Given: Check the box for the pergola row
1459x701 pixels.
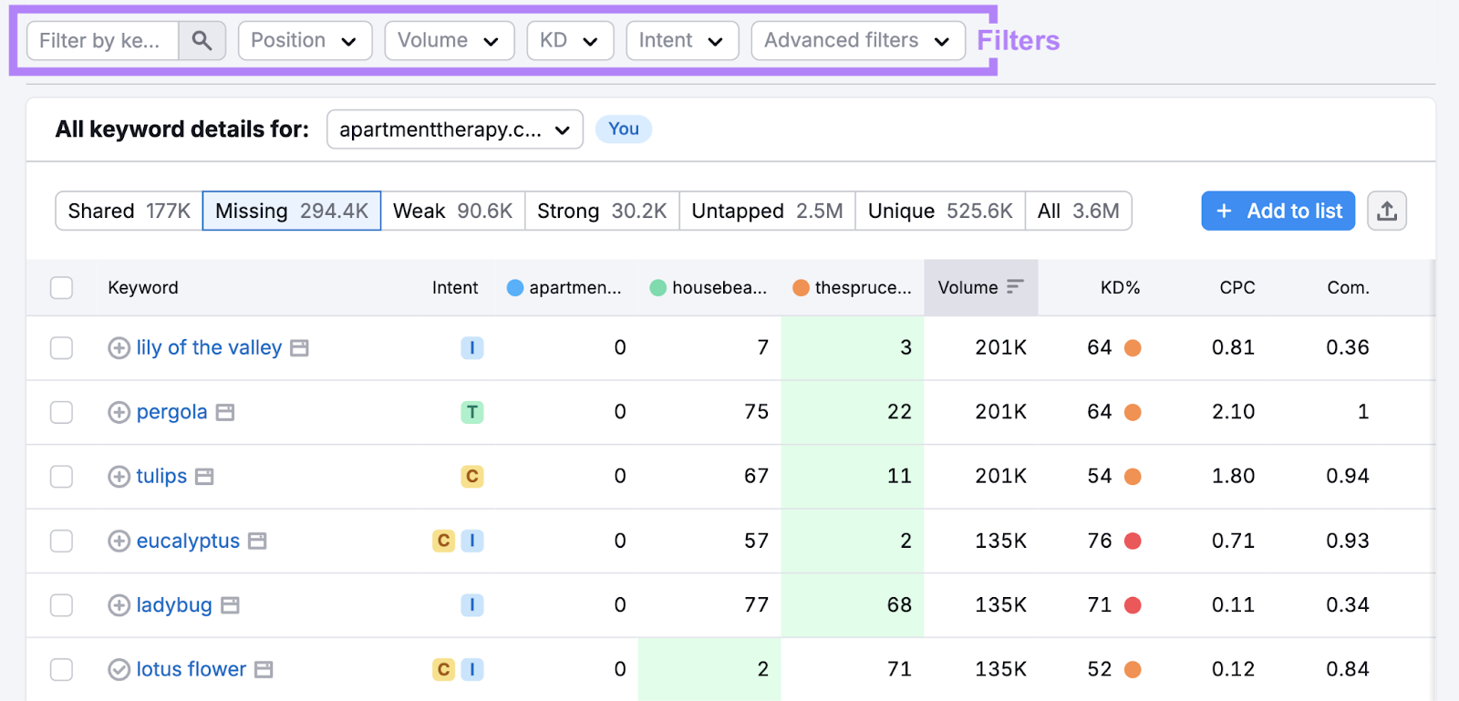Looking at the screenshot, I should pyautogui.click(x=61, y=412).
